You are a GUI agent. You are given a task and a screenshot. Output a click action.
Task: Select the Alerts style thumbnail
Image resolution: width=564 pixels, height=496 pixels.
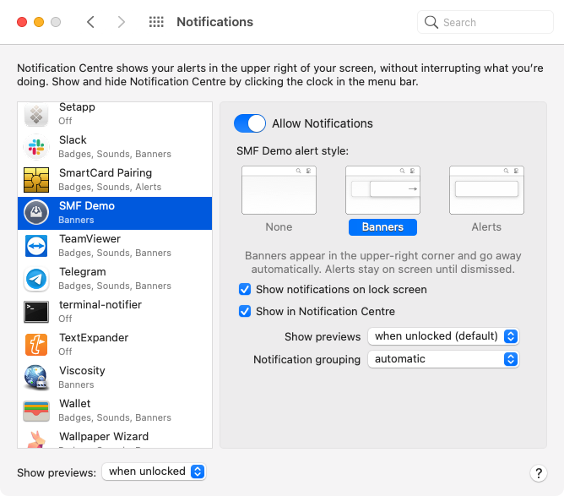[x=486, y=190]
